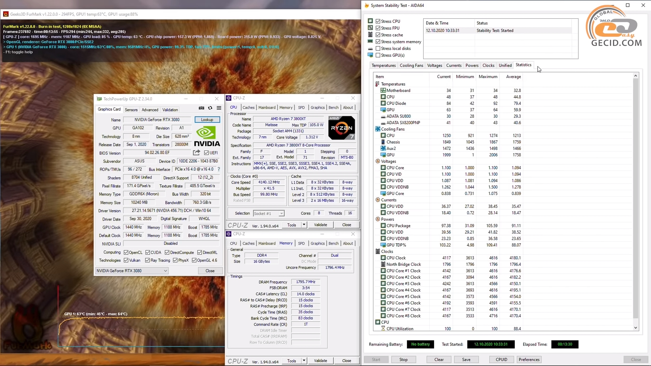
Task: Open the Tools dropdown arrow in top CPU-Z
Action: tap(304, 225)
